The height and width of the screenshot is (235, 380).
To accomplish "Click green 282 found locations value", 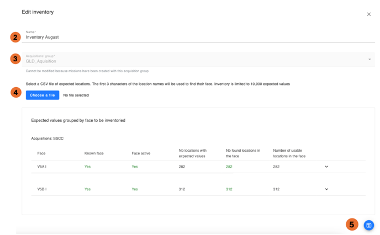I will pos(229,167).
